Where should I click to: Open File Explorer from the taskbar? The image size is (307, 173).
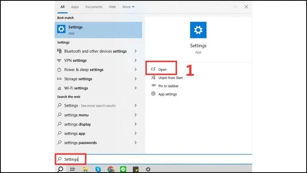86,169
